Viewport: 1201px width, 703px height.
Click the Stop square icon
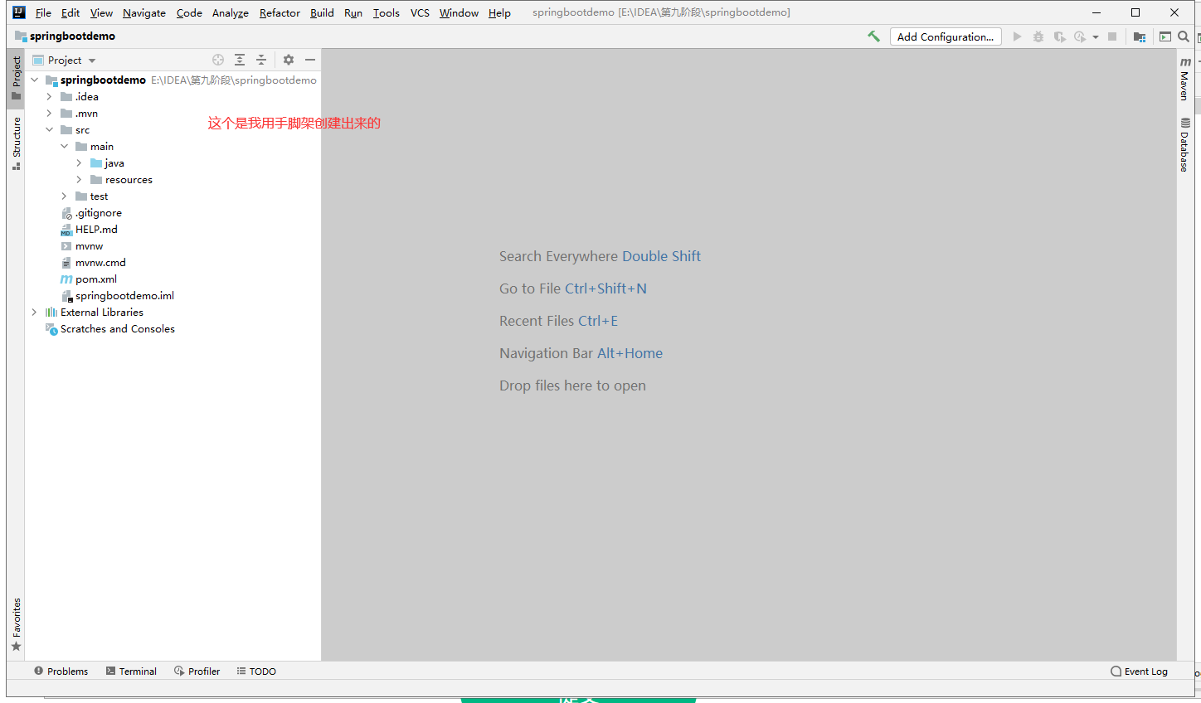tap(1112, 36)
